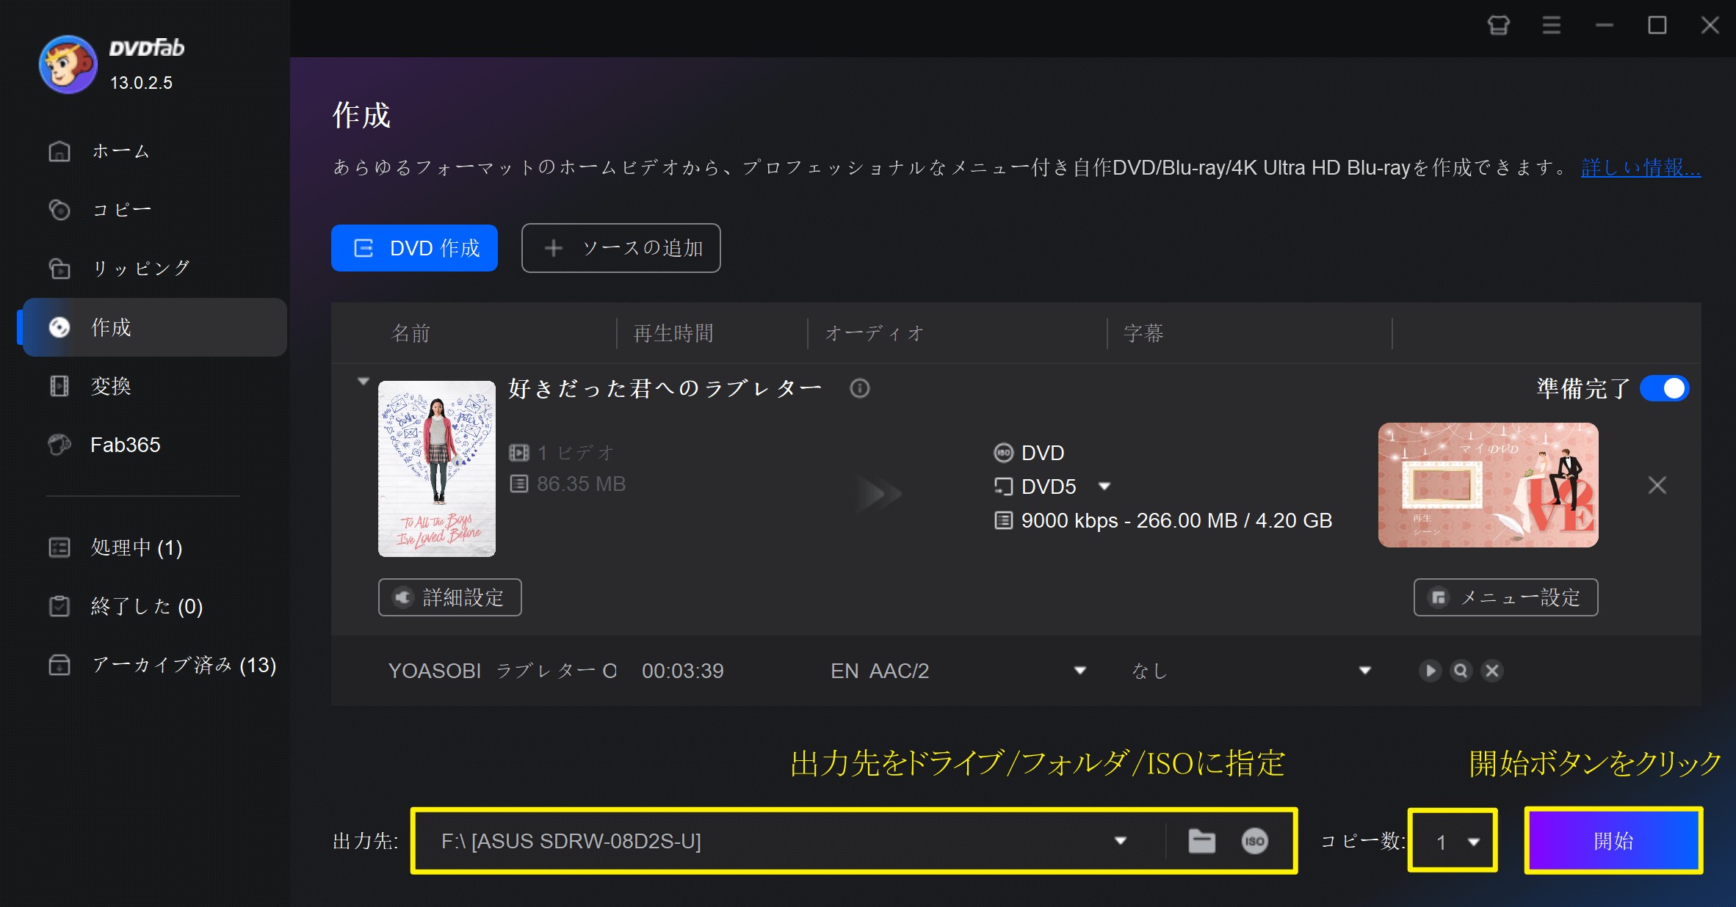The height and width of the screenshot is (907, 1736).
Task: Remove the source with X beside menu preview
Action: (1657, 485)
